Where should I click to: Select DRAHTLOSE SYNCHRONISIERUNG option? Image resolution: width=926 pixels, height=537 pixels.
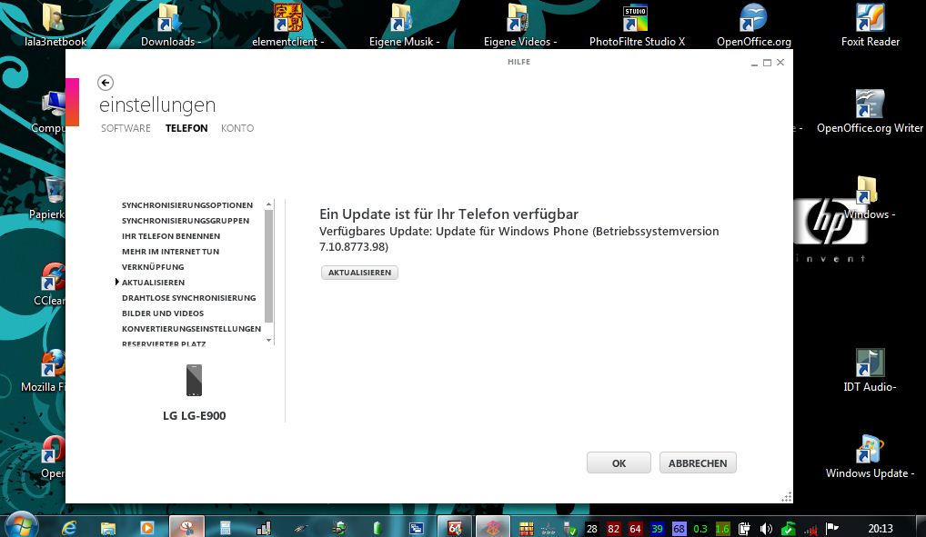[x=188, y=297]
